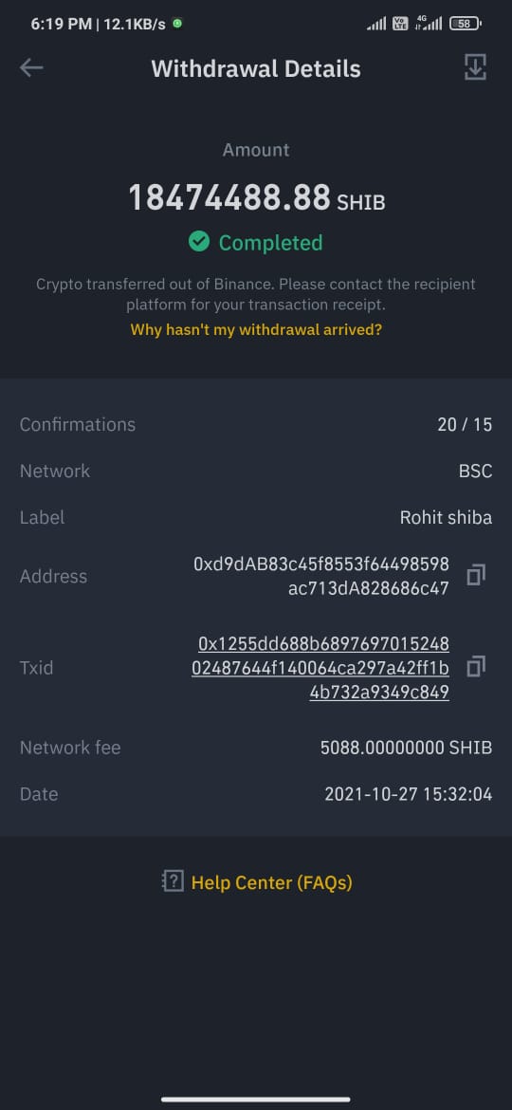
Task: Copy the Txid hash
Action: click(476, 668)
